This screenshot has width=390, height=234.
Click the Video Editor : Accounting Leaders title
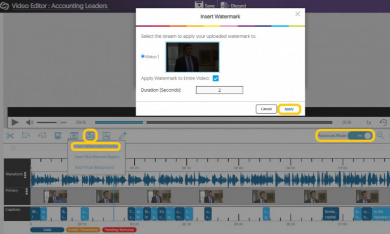click(x=59, y=6)
